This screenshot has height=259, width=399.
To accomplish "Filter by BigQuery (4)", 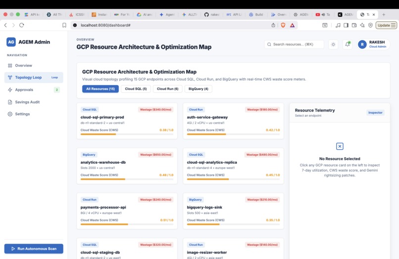I will point(198,88).
